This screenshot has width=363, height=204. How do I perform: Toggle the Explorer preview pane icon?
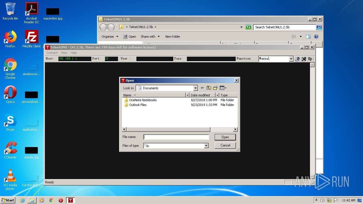point(308,37)
